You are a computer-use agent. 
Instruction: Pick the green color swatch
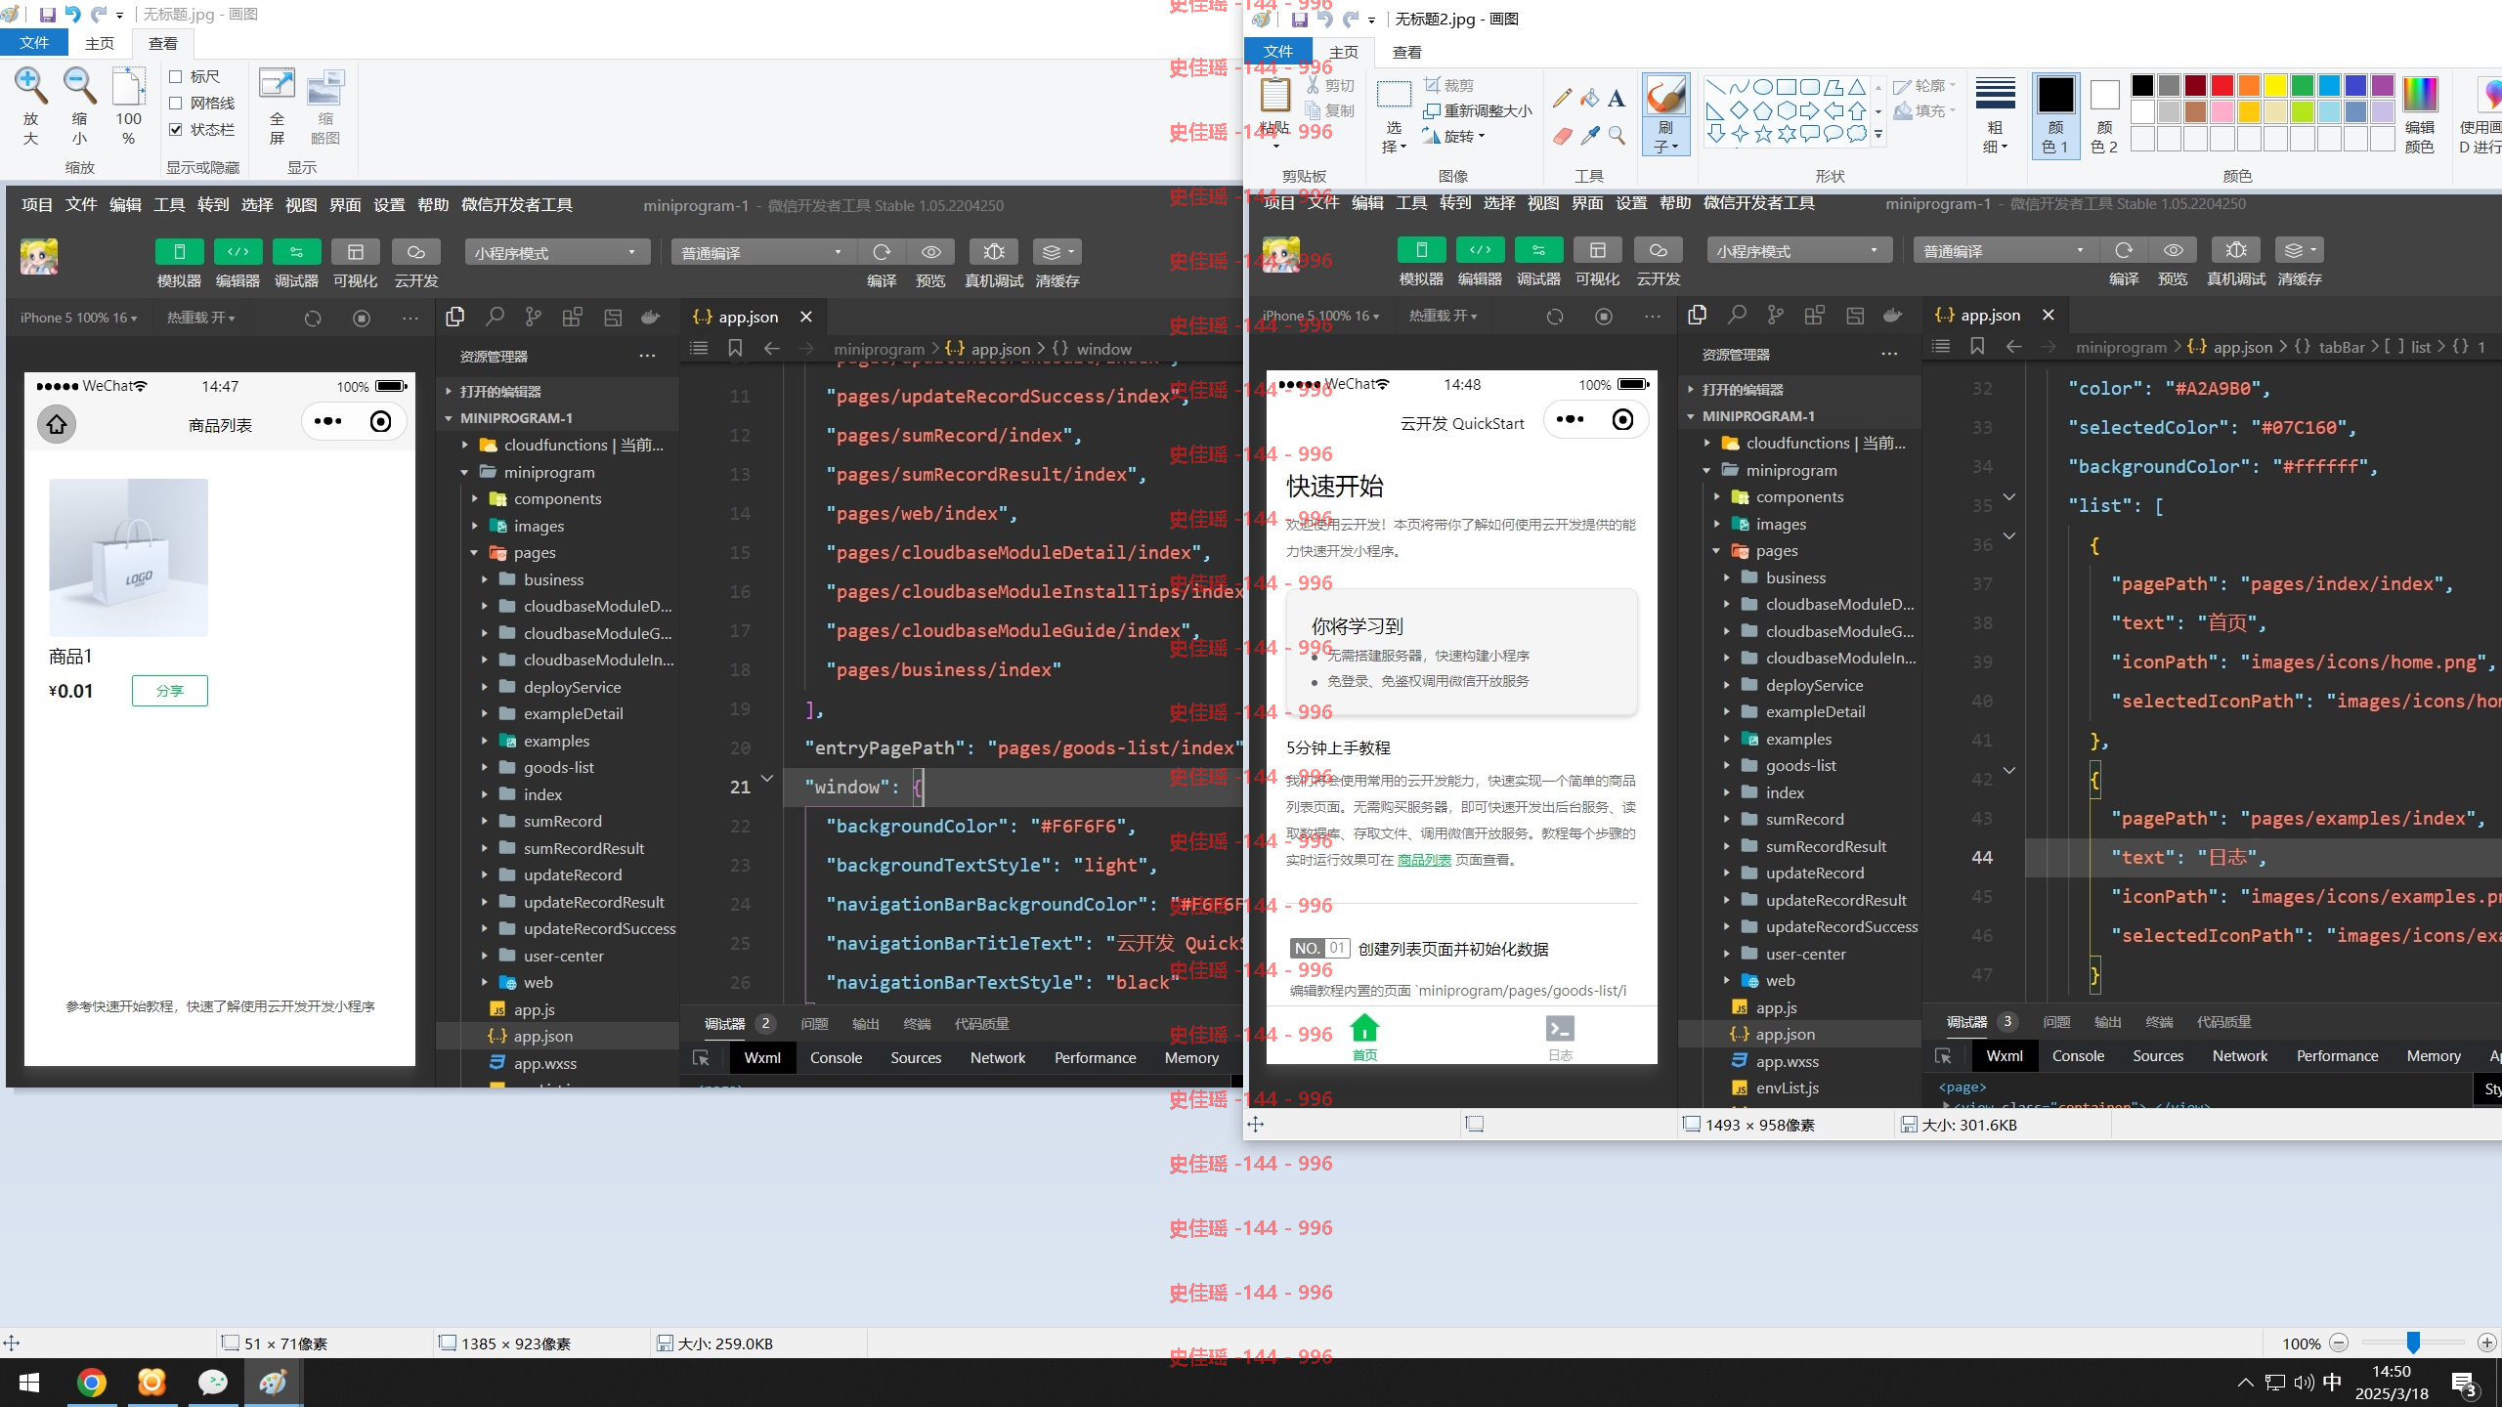tap(2302, 86)
